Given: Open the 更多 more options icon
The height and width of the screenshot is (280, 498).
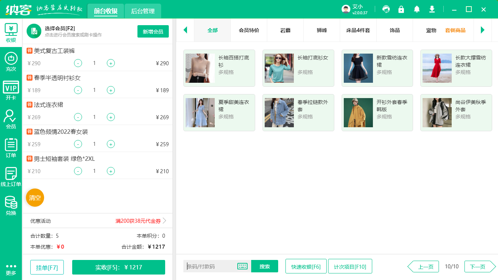Looking at the screenshot, I should pyautogui.click(x=11, y=269).
